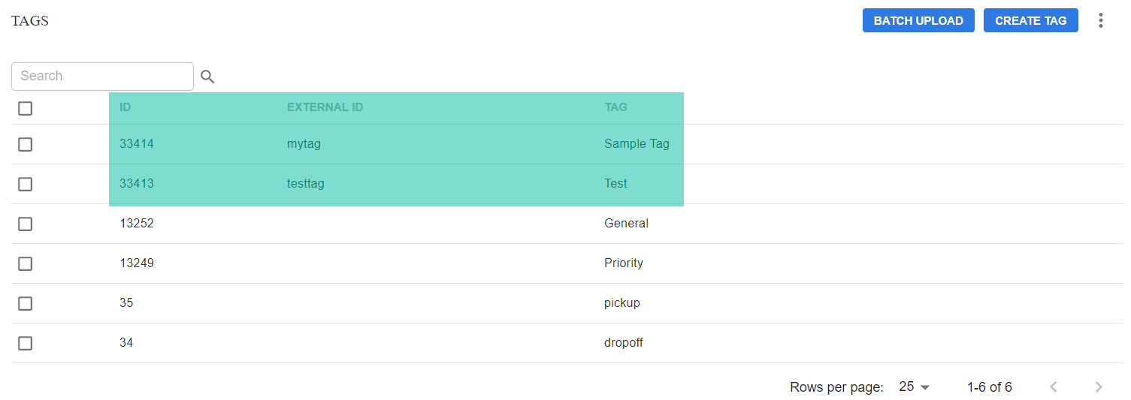1131x400 pixels.
Task: Go to the next page arrow
Action: tap(1099, 387)
